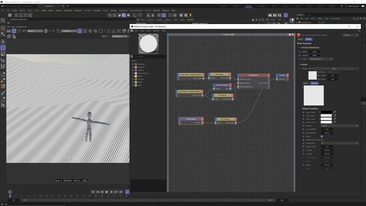Open the Tiles Color 1 swatch
Viewport: 366px width, 206px height.
(x=326, y=116)
